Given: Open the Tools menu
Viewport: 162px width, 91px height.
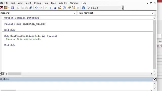Looking at the screenshot, I should pyautogui.click(x=53, y=3).
